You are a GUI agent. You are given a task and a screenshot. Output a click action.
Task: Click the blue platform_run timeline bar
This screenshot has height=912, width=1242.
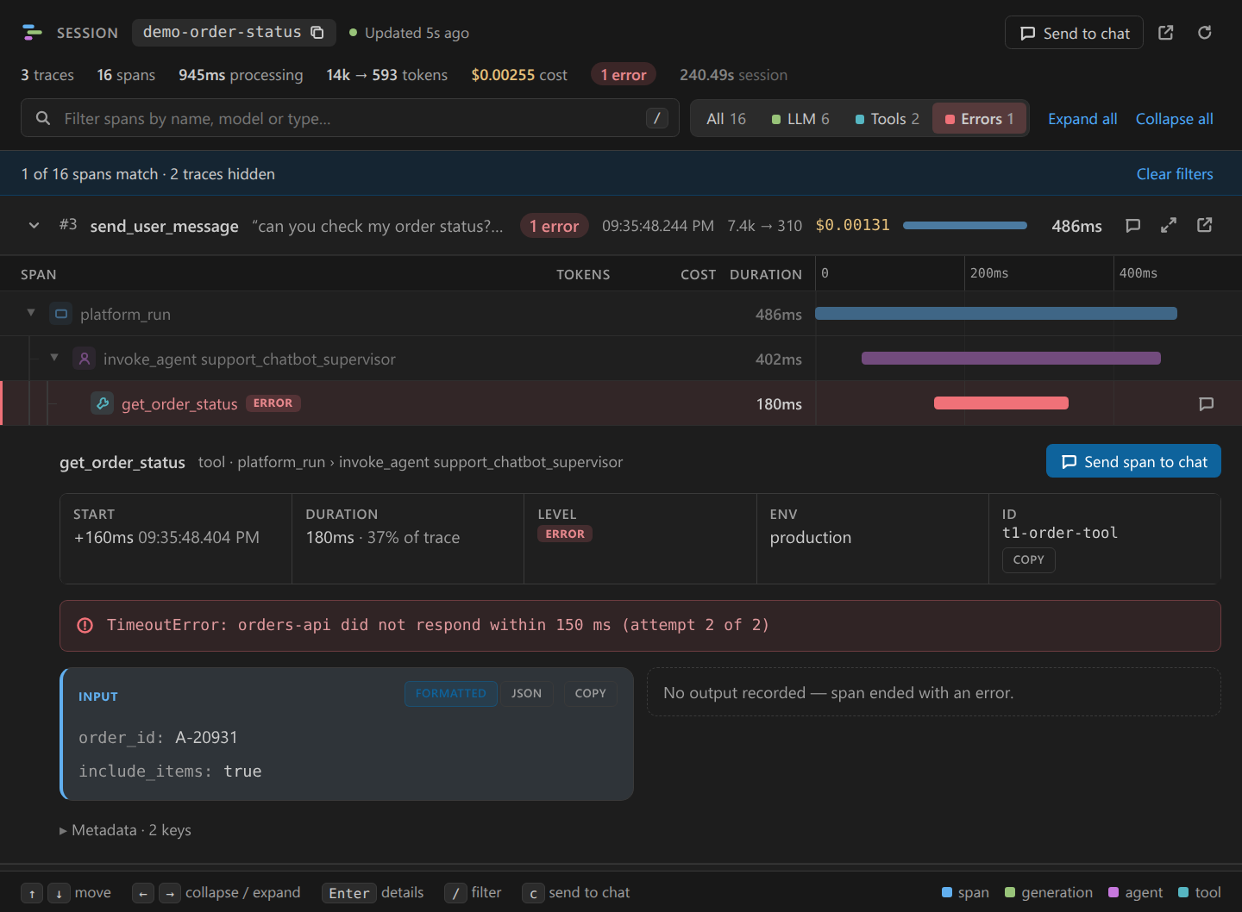tap(996, 314)
